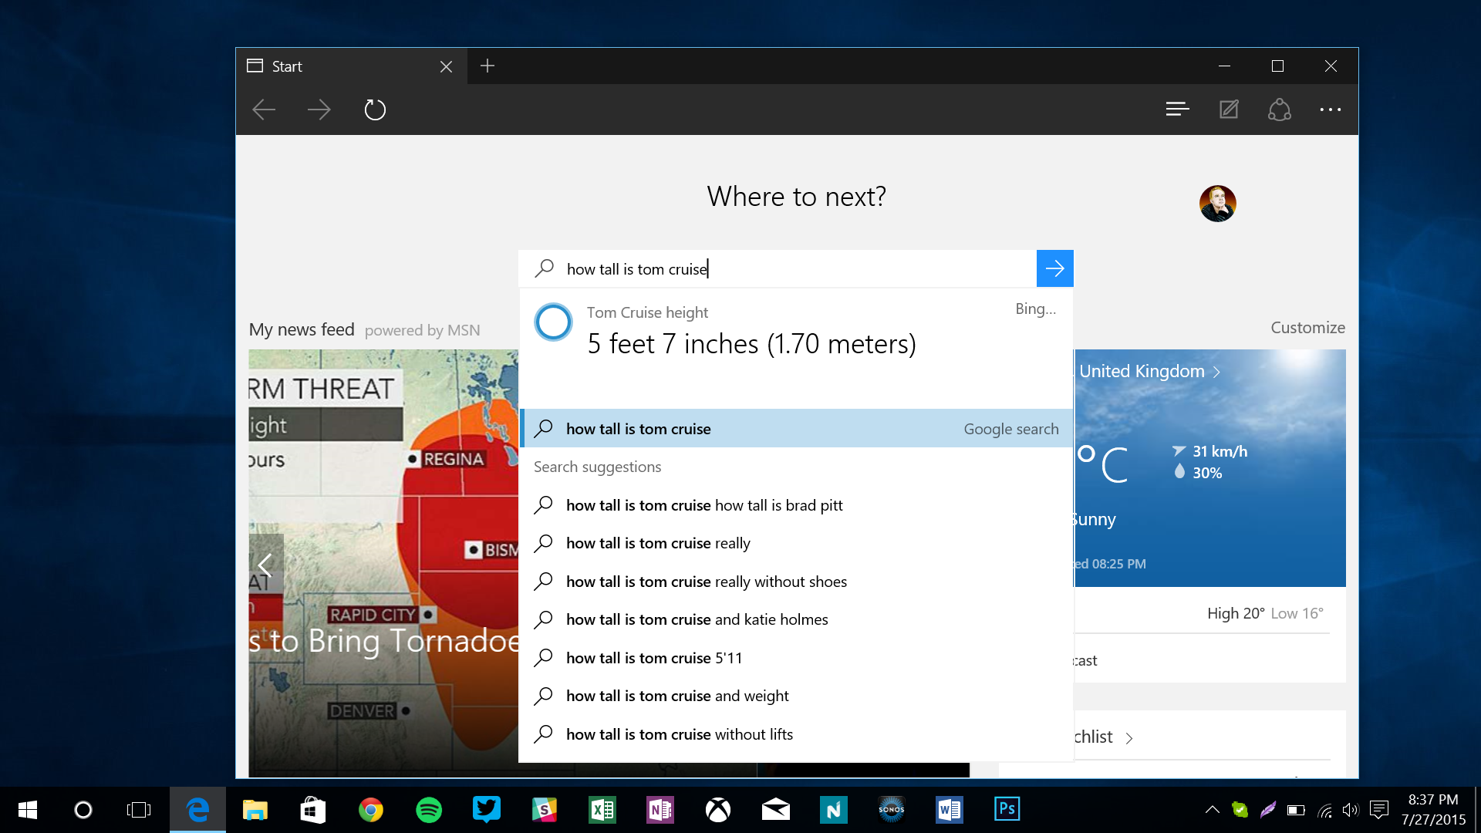
Task: Click the volume icon in the system tray
Action: [x=1351, y=809]
